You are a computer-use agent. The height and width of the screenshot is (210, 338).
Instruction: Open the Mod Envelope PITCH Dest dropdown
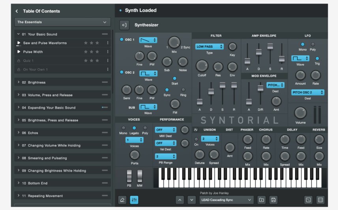click(x=275, y=85)
